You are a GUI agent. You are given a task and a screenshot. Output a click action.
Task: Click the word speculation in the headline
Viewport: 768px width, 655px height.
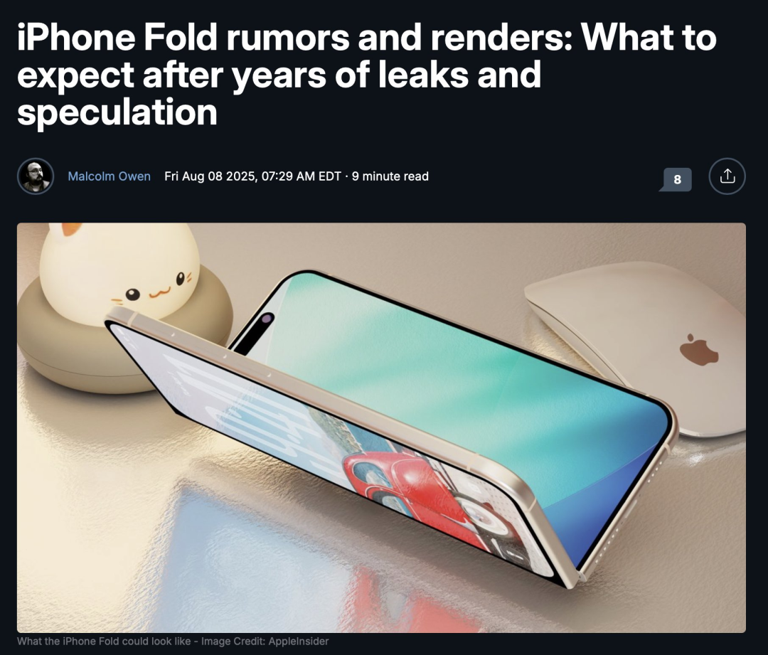117,112
